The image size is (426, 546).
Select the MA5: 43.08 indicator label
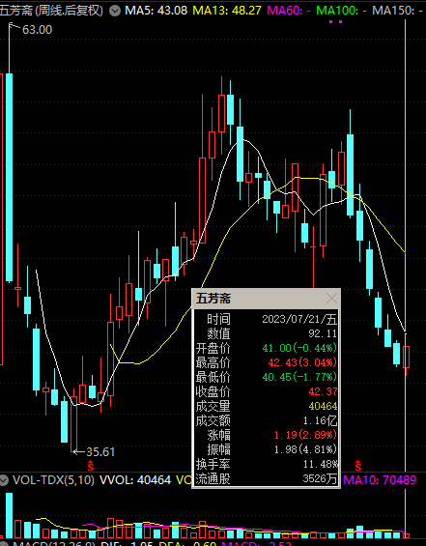[156, 11]
